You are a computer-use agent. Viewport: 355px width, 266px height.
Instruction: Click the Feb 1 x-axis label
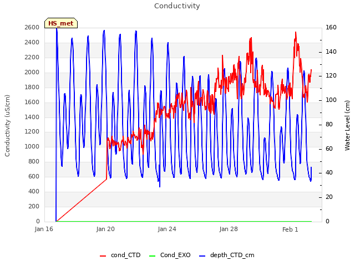tap(290, 229)
